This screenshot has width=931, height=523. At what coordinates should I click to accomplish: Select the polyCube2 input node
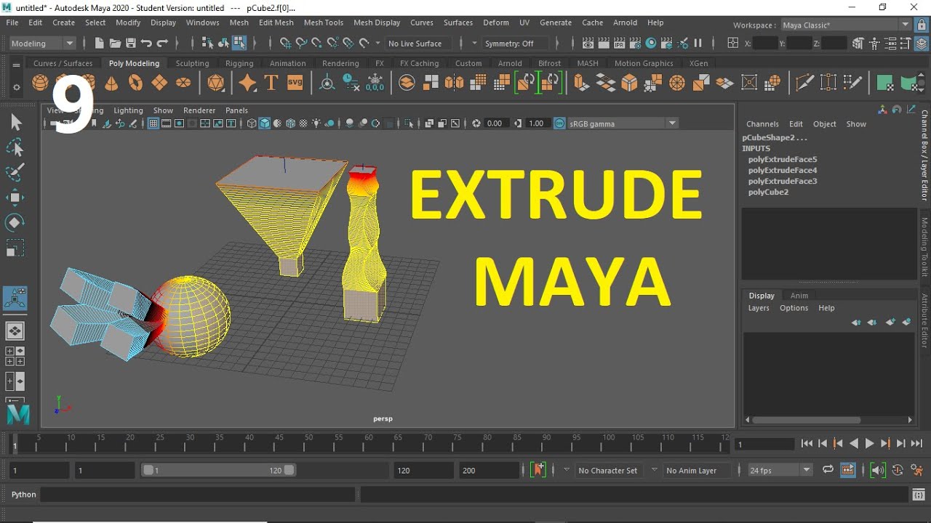pos(768,192)
